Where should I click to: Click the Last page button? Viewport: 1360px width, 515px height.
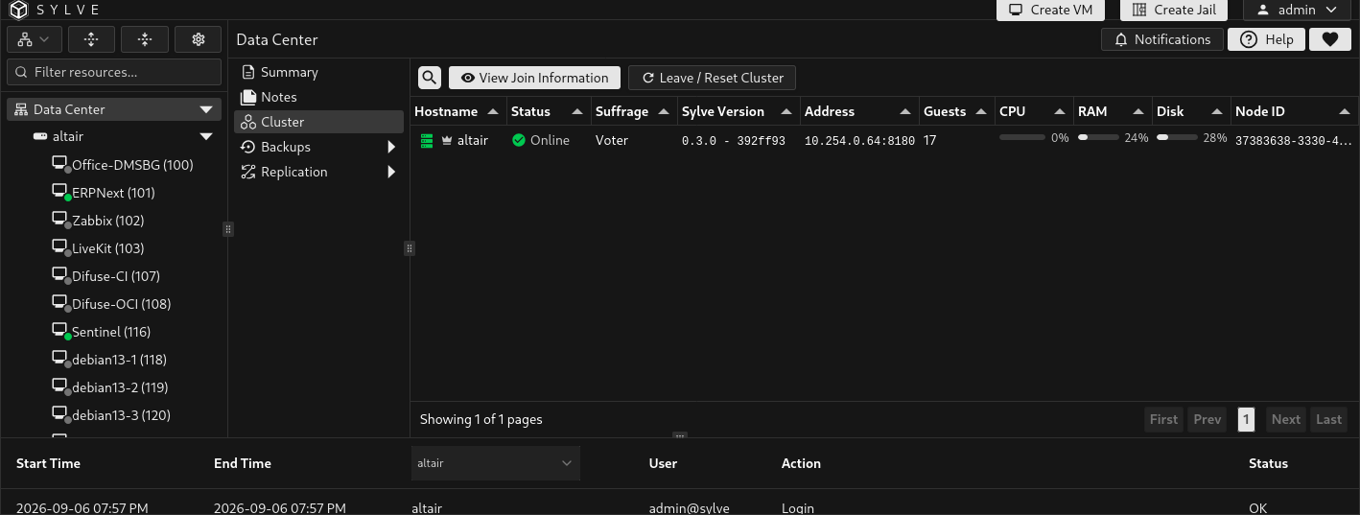[x=1328, y=419]
